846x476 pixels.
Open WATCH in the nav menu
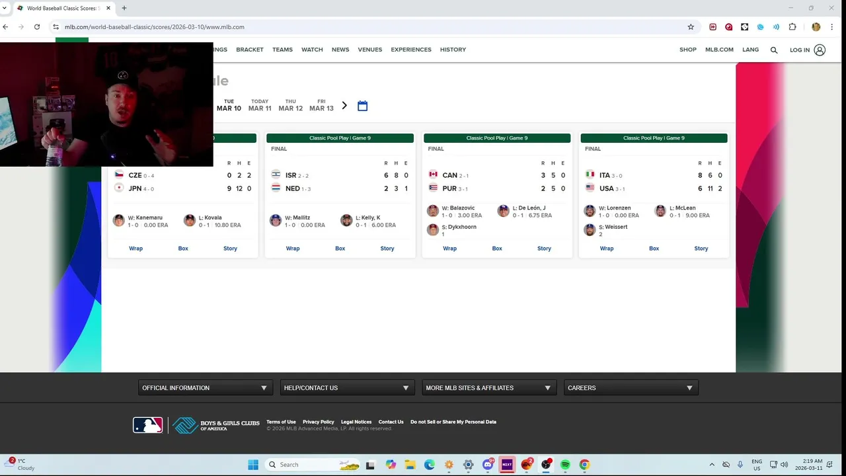[312, 50]
